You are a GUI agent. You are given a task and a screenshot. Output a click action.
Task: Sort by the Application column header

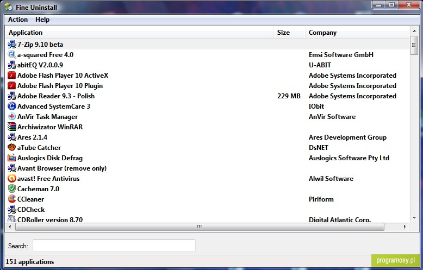(140, 33)
